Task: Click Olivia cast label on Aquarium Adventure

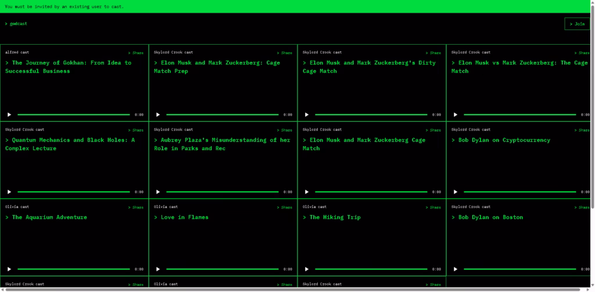Action: pyautogui.click(x=17, y=206)
